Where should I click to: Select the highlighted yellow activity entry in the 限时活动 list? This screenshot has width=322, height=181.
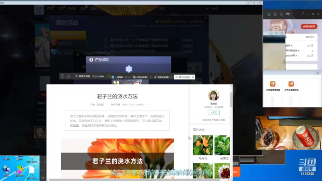[x=68, y=35]
